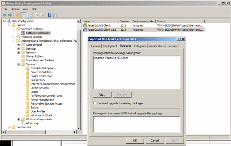231x146 pixels.
Task: Switch to the Categories tab
Action: click(140, 46)
